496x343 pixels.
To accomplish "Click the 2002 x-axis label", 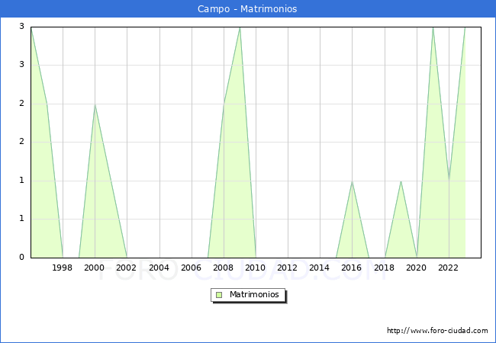I will pyautogui.click(x=127, y=268).
